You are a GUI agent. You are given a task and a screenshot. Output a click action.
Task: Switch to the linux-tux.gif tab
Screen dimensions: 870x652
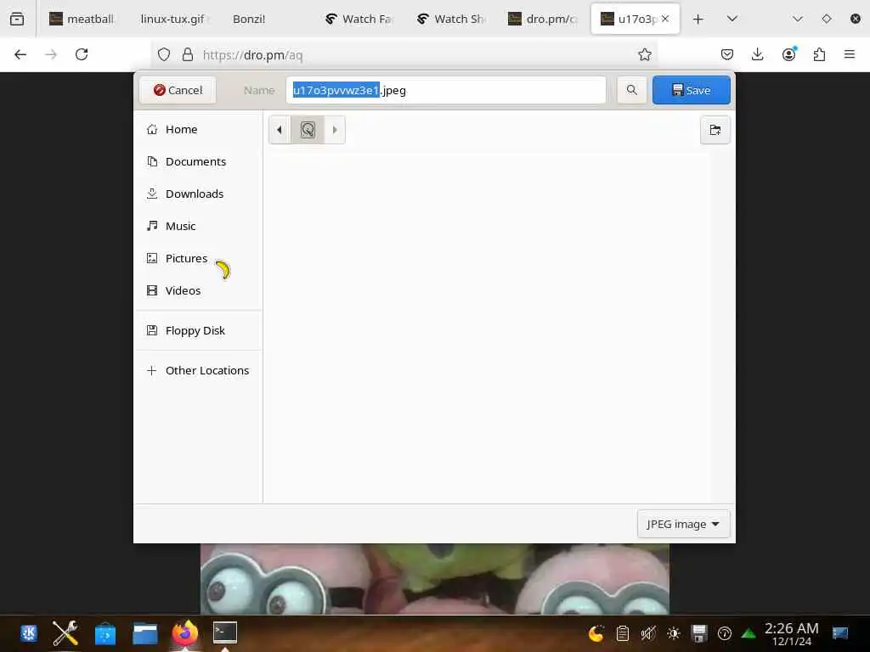174,19
